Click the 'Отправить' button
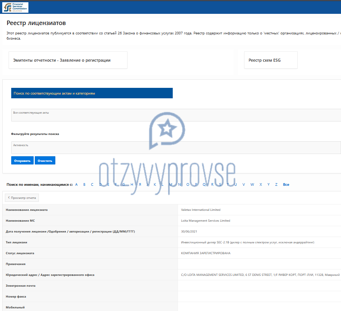Viewport: 341px width, 311px height. 22,160
